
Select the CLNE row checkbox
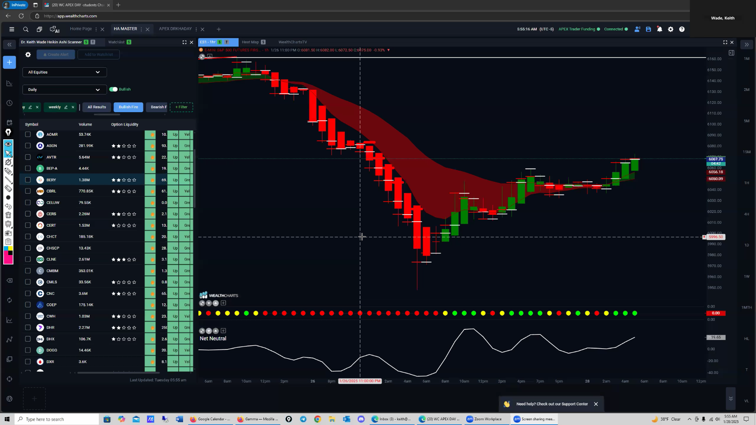point(28,259)
